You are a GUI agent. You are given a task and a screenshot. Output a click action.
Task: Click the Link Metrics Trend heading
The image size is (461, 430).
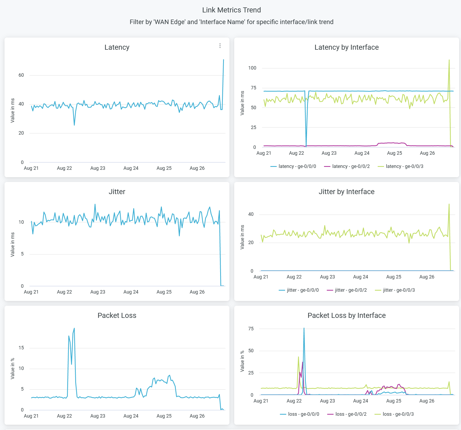click(x=232, y=10)
